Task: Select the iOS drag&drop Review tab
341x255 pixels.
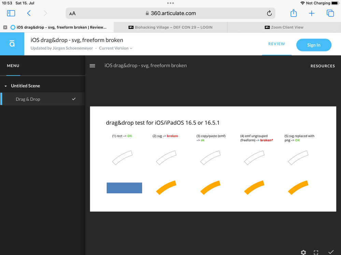Action: (57, 27)
